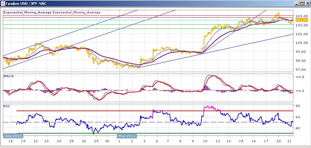Click date label 18 on time axis
This screenshot has height=148, width=311.
[10, 141]
